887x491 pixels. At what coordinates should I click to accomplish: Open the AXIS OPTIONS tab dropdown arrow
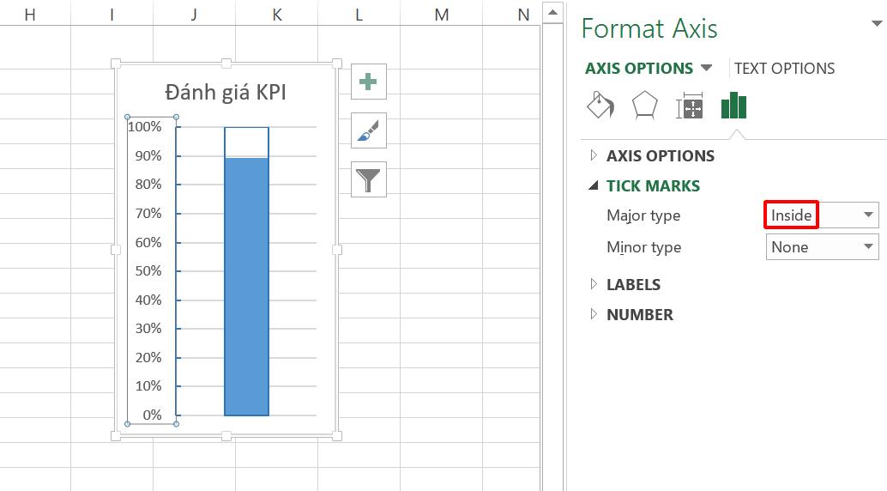click(706, 68)
